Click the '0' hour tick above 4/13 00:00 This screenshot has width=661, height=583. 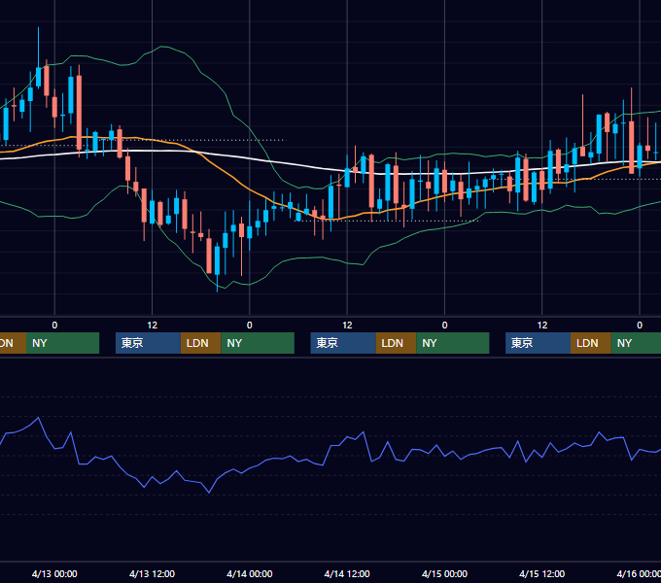[54, 326]
